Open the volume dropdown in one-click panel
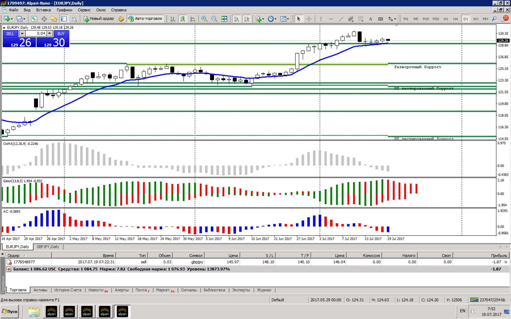 (22, 33)
